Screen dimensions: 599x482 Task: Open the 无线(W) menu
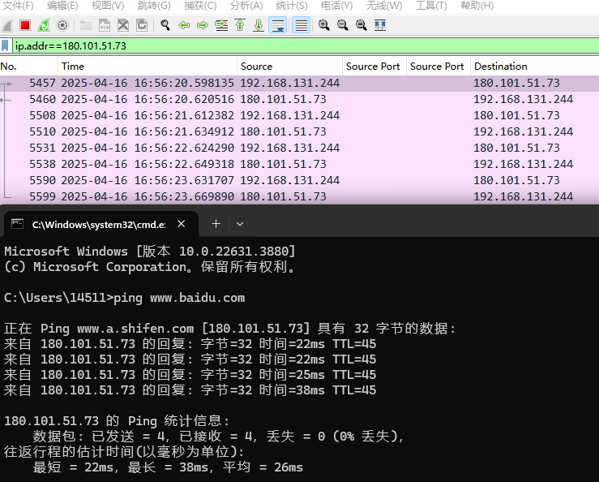tap(384, 6)
